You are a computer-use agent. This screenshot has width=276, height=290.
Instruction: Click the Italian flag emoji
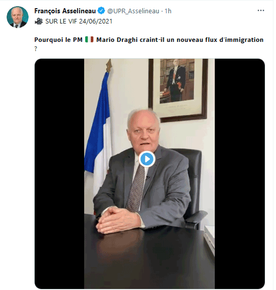[89, 39]
